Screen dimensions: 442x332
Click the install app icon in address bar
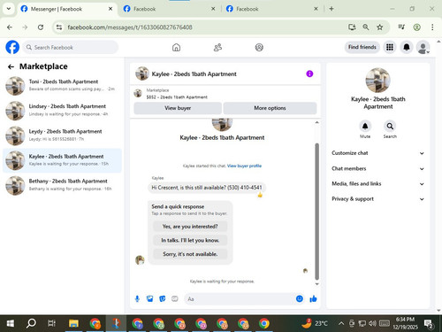pos(352,27)
